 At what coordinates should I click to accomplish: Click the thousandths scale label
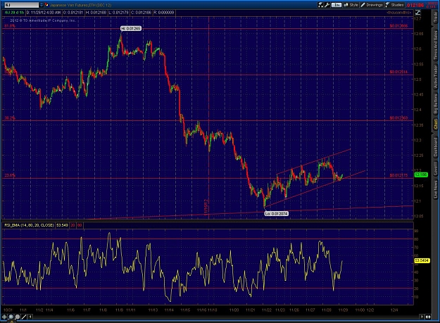tap(398, 13)
